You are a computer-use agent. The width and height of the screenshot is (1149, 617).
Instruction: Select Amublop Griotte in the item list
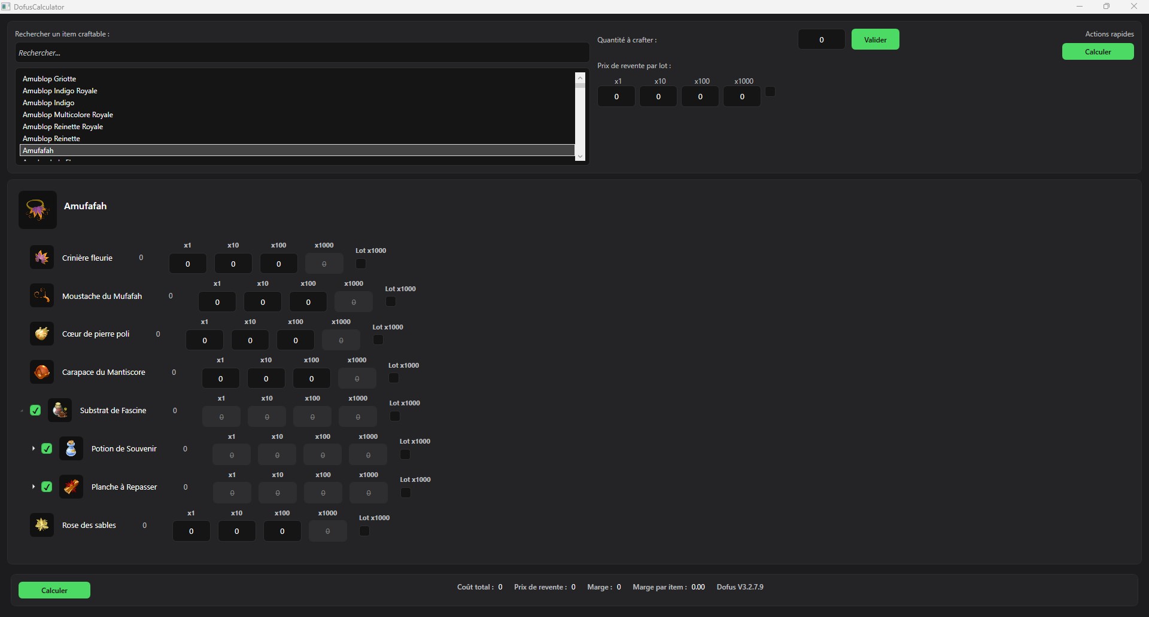50,79
